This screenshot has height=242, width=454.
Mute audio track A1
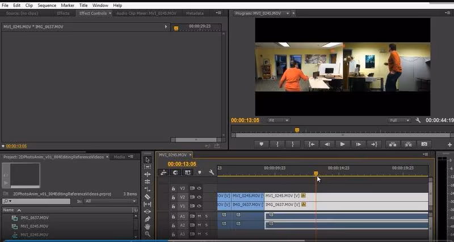[199, 216]
